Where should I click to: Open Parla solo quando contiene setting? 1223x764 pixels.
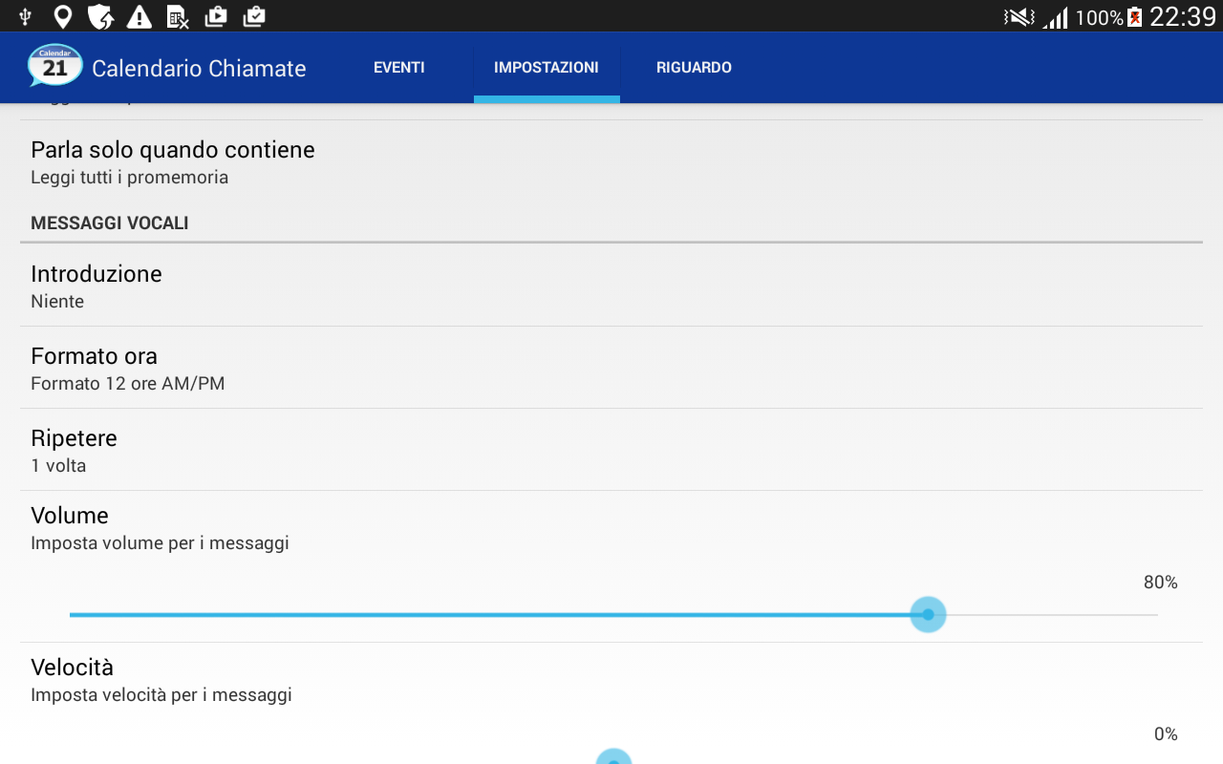point(611,162)
